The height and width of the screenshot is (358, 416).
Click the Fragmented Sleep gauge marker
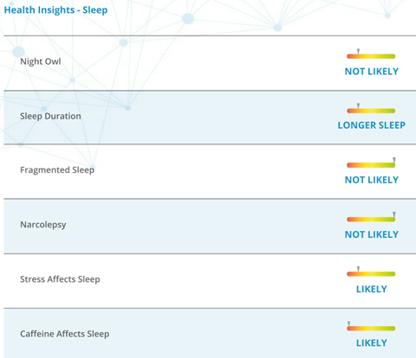click(394, 160)
